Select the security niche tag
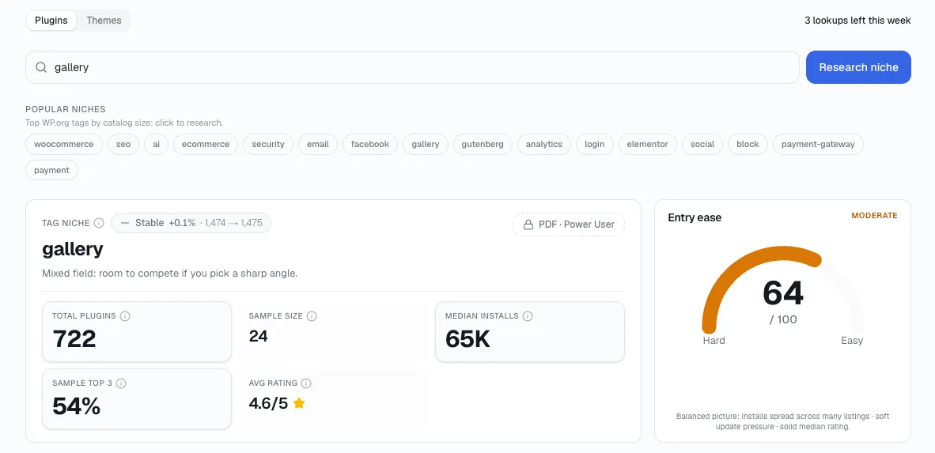The image size is (935, 453). [x=267, y=144]
